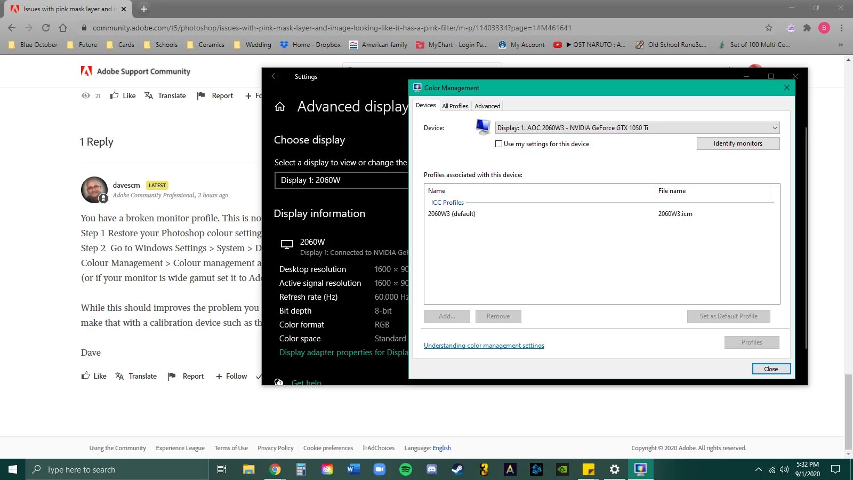The image size is (853, 480).
Task: Click the Windows search box
Action: [117, 469]
